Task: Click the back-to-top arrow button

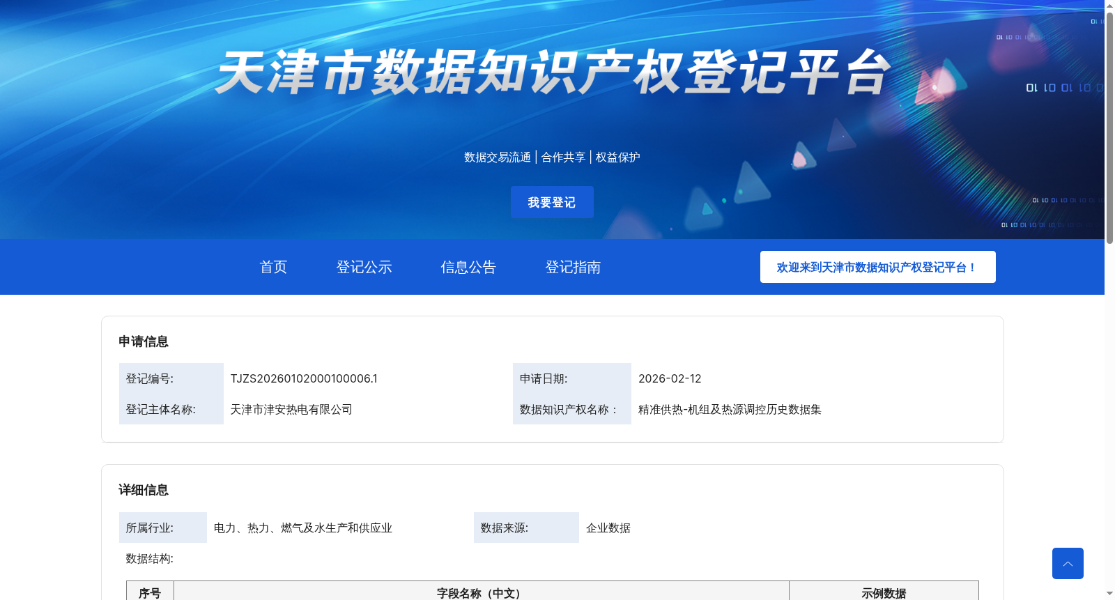Action: (1068, 563)
